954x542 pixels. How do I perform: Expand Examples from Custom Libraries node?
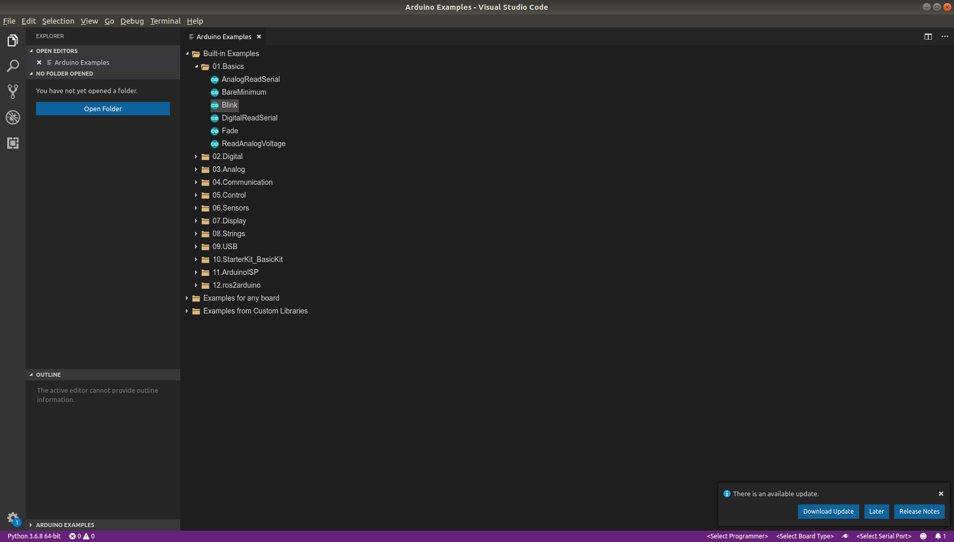(187, 311)
